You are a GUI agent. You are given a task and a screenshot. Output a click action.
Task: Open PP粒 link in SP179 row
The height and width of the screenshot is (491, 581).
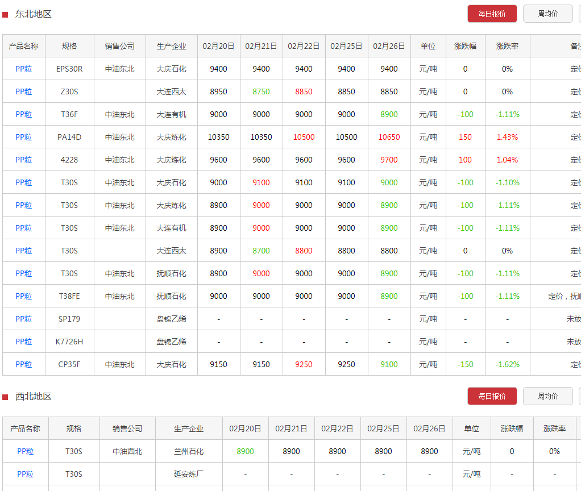(x=24, y=319)
